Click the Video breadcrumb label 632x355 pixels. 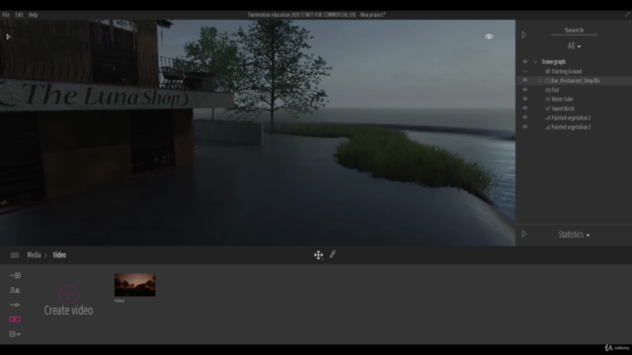click(x=59, y=254)
